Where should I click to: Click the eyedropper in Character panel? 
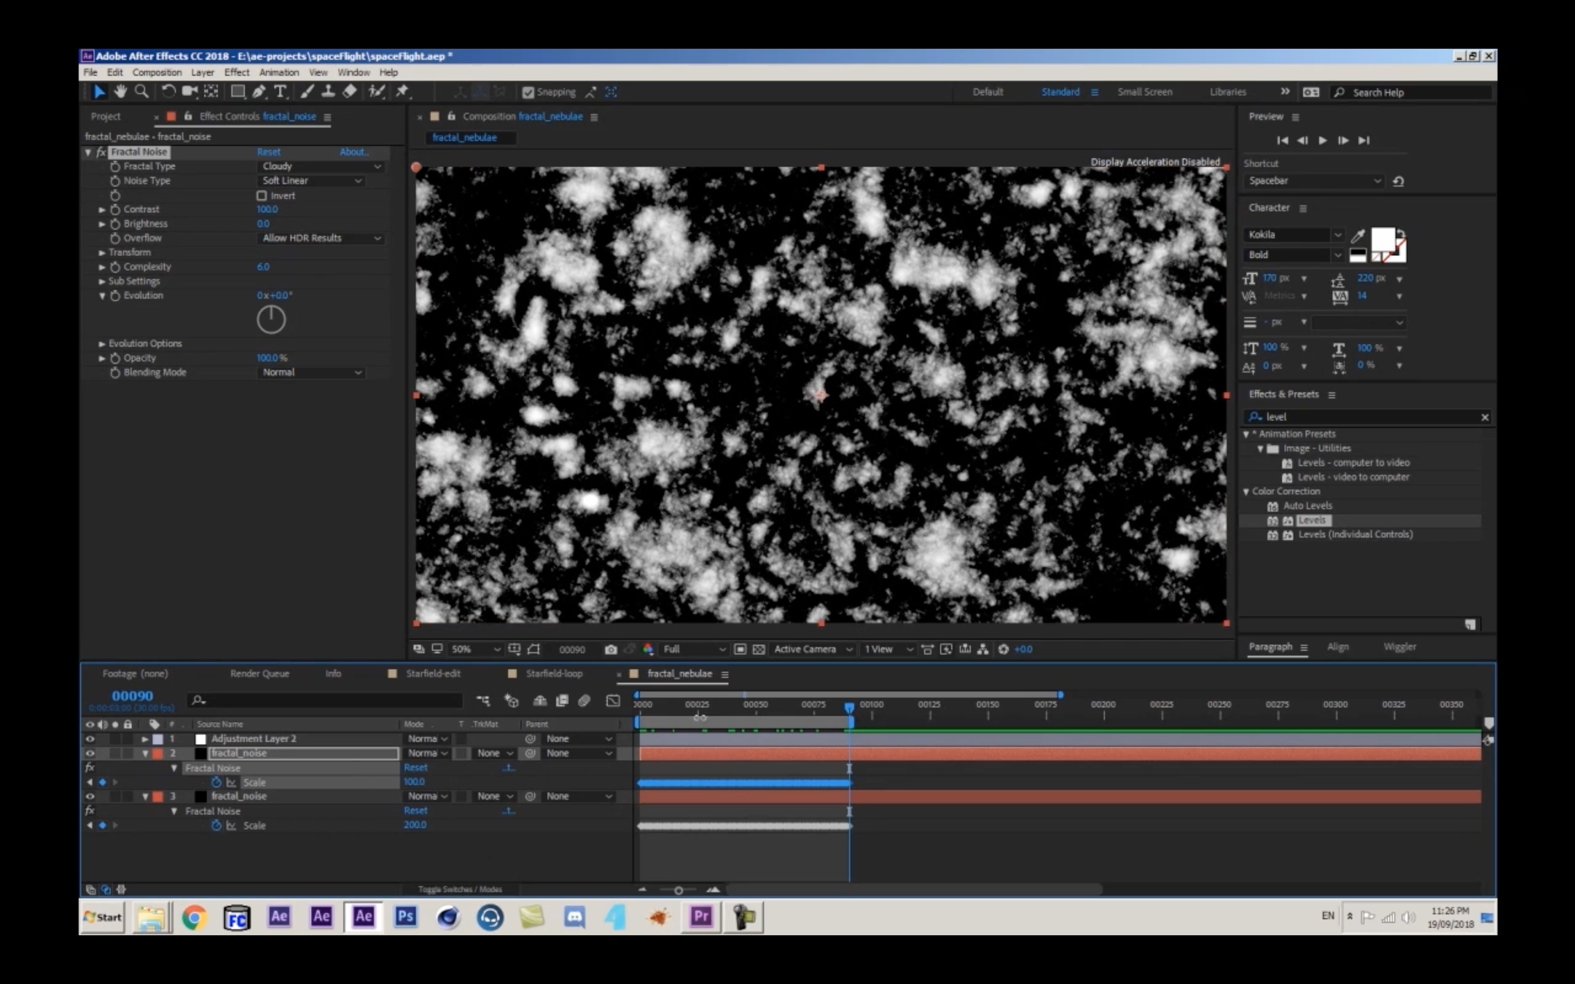click(x=1357, y=236)
